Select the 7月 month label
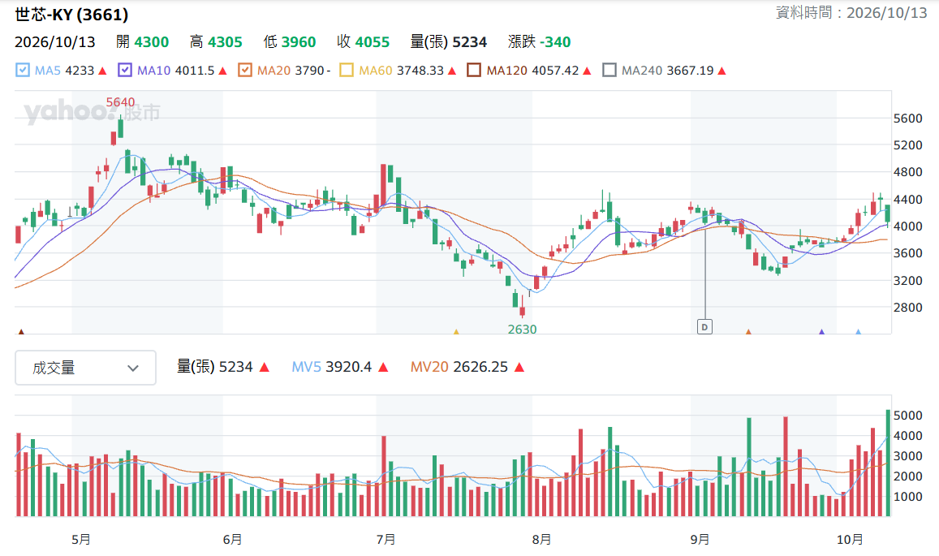Viewport: 939px width, 556px height. [386, 540]
